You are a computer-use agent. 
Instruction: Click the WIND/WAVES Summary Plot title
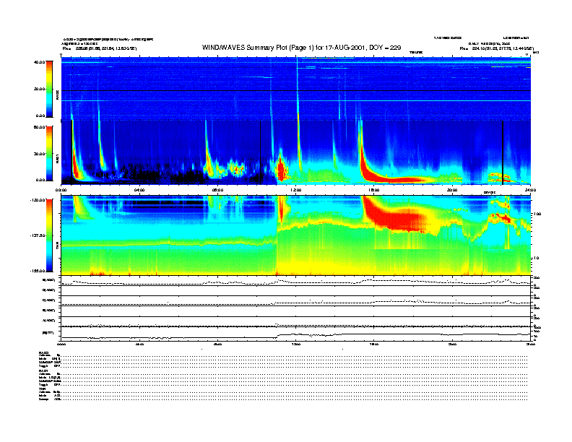coord(301,48)
